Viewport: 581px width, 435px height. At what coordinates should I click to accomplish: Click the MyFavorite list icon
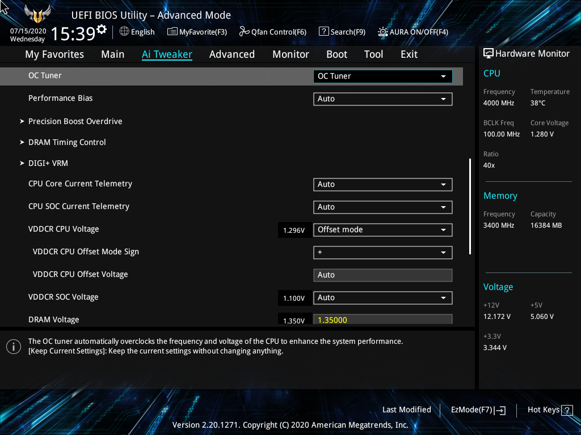pyautogui.click(x=172, y=32)
